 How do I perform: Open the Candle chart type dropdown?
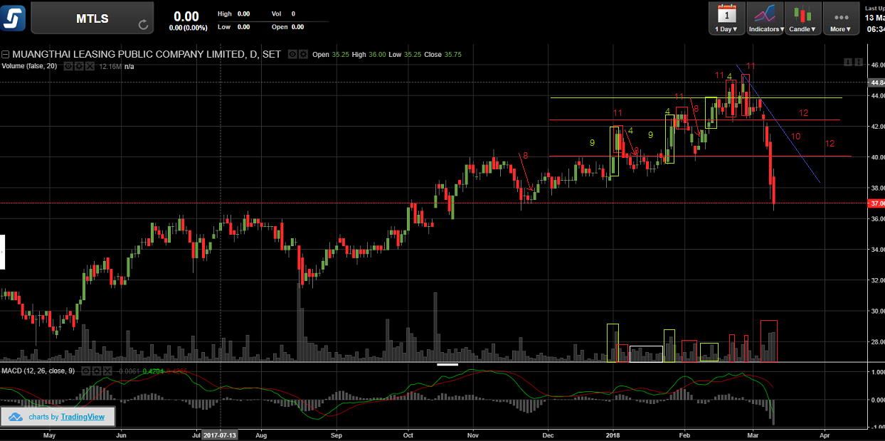[803, 18]
